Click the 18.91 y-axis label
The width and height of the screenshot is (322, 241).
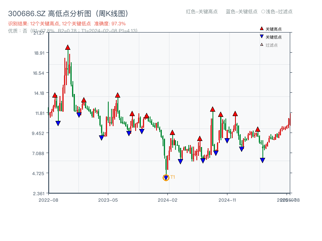click(39, 53)
